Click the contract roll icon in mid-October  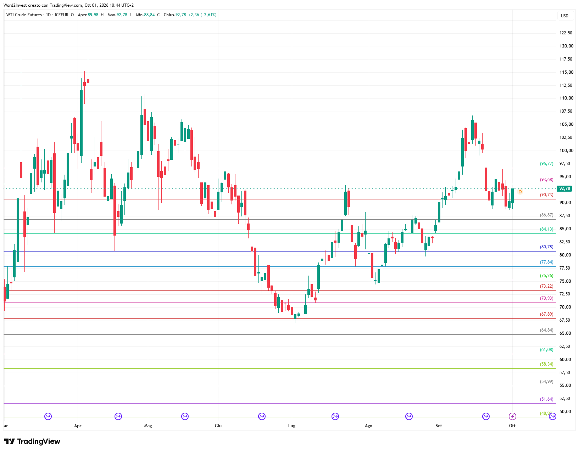[552, 416]
